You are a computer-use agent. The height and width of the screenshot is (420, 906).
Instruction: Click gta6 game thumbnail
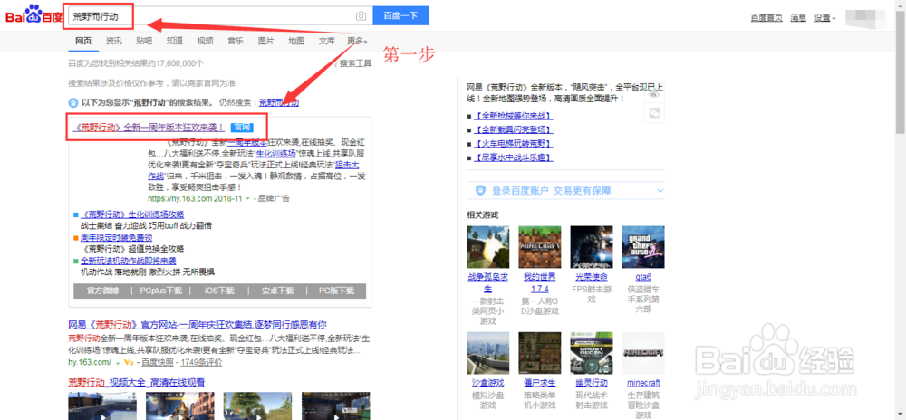tap(643, 247)
